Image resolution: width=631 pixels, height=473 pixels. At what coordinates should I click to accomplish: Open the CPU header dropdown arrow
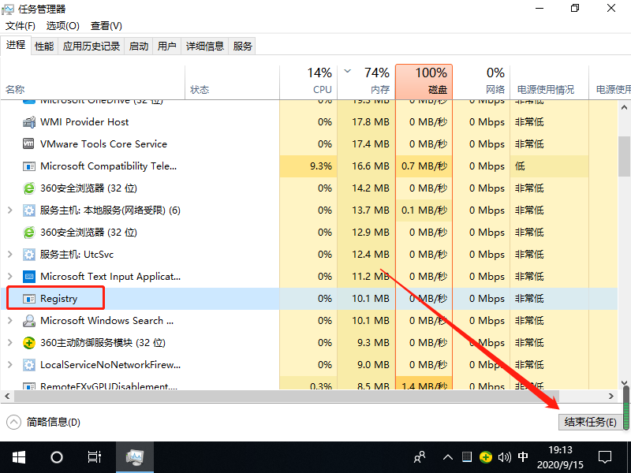click(345, 70)
